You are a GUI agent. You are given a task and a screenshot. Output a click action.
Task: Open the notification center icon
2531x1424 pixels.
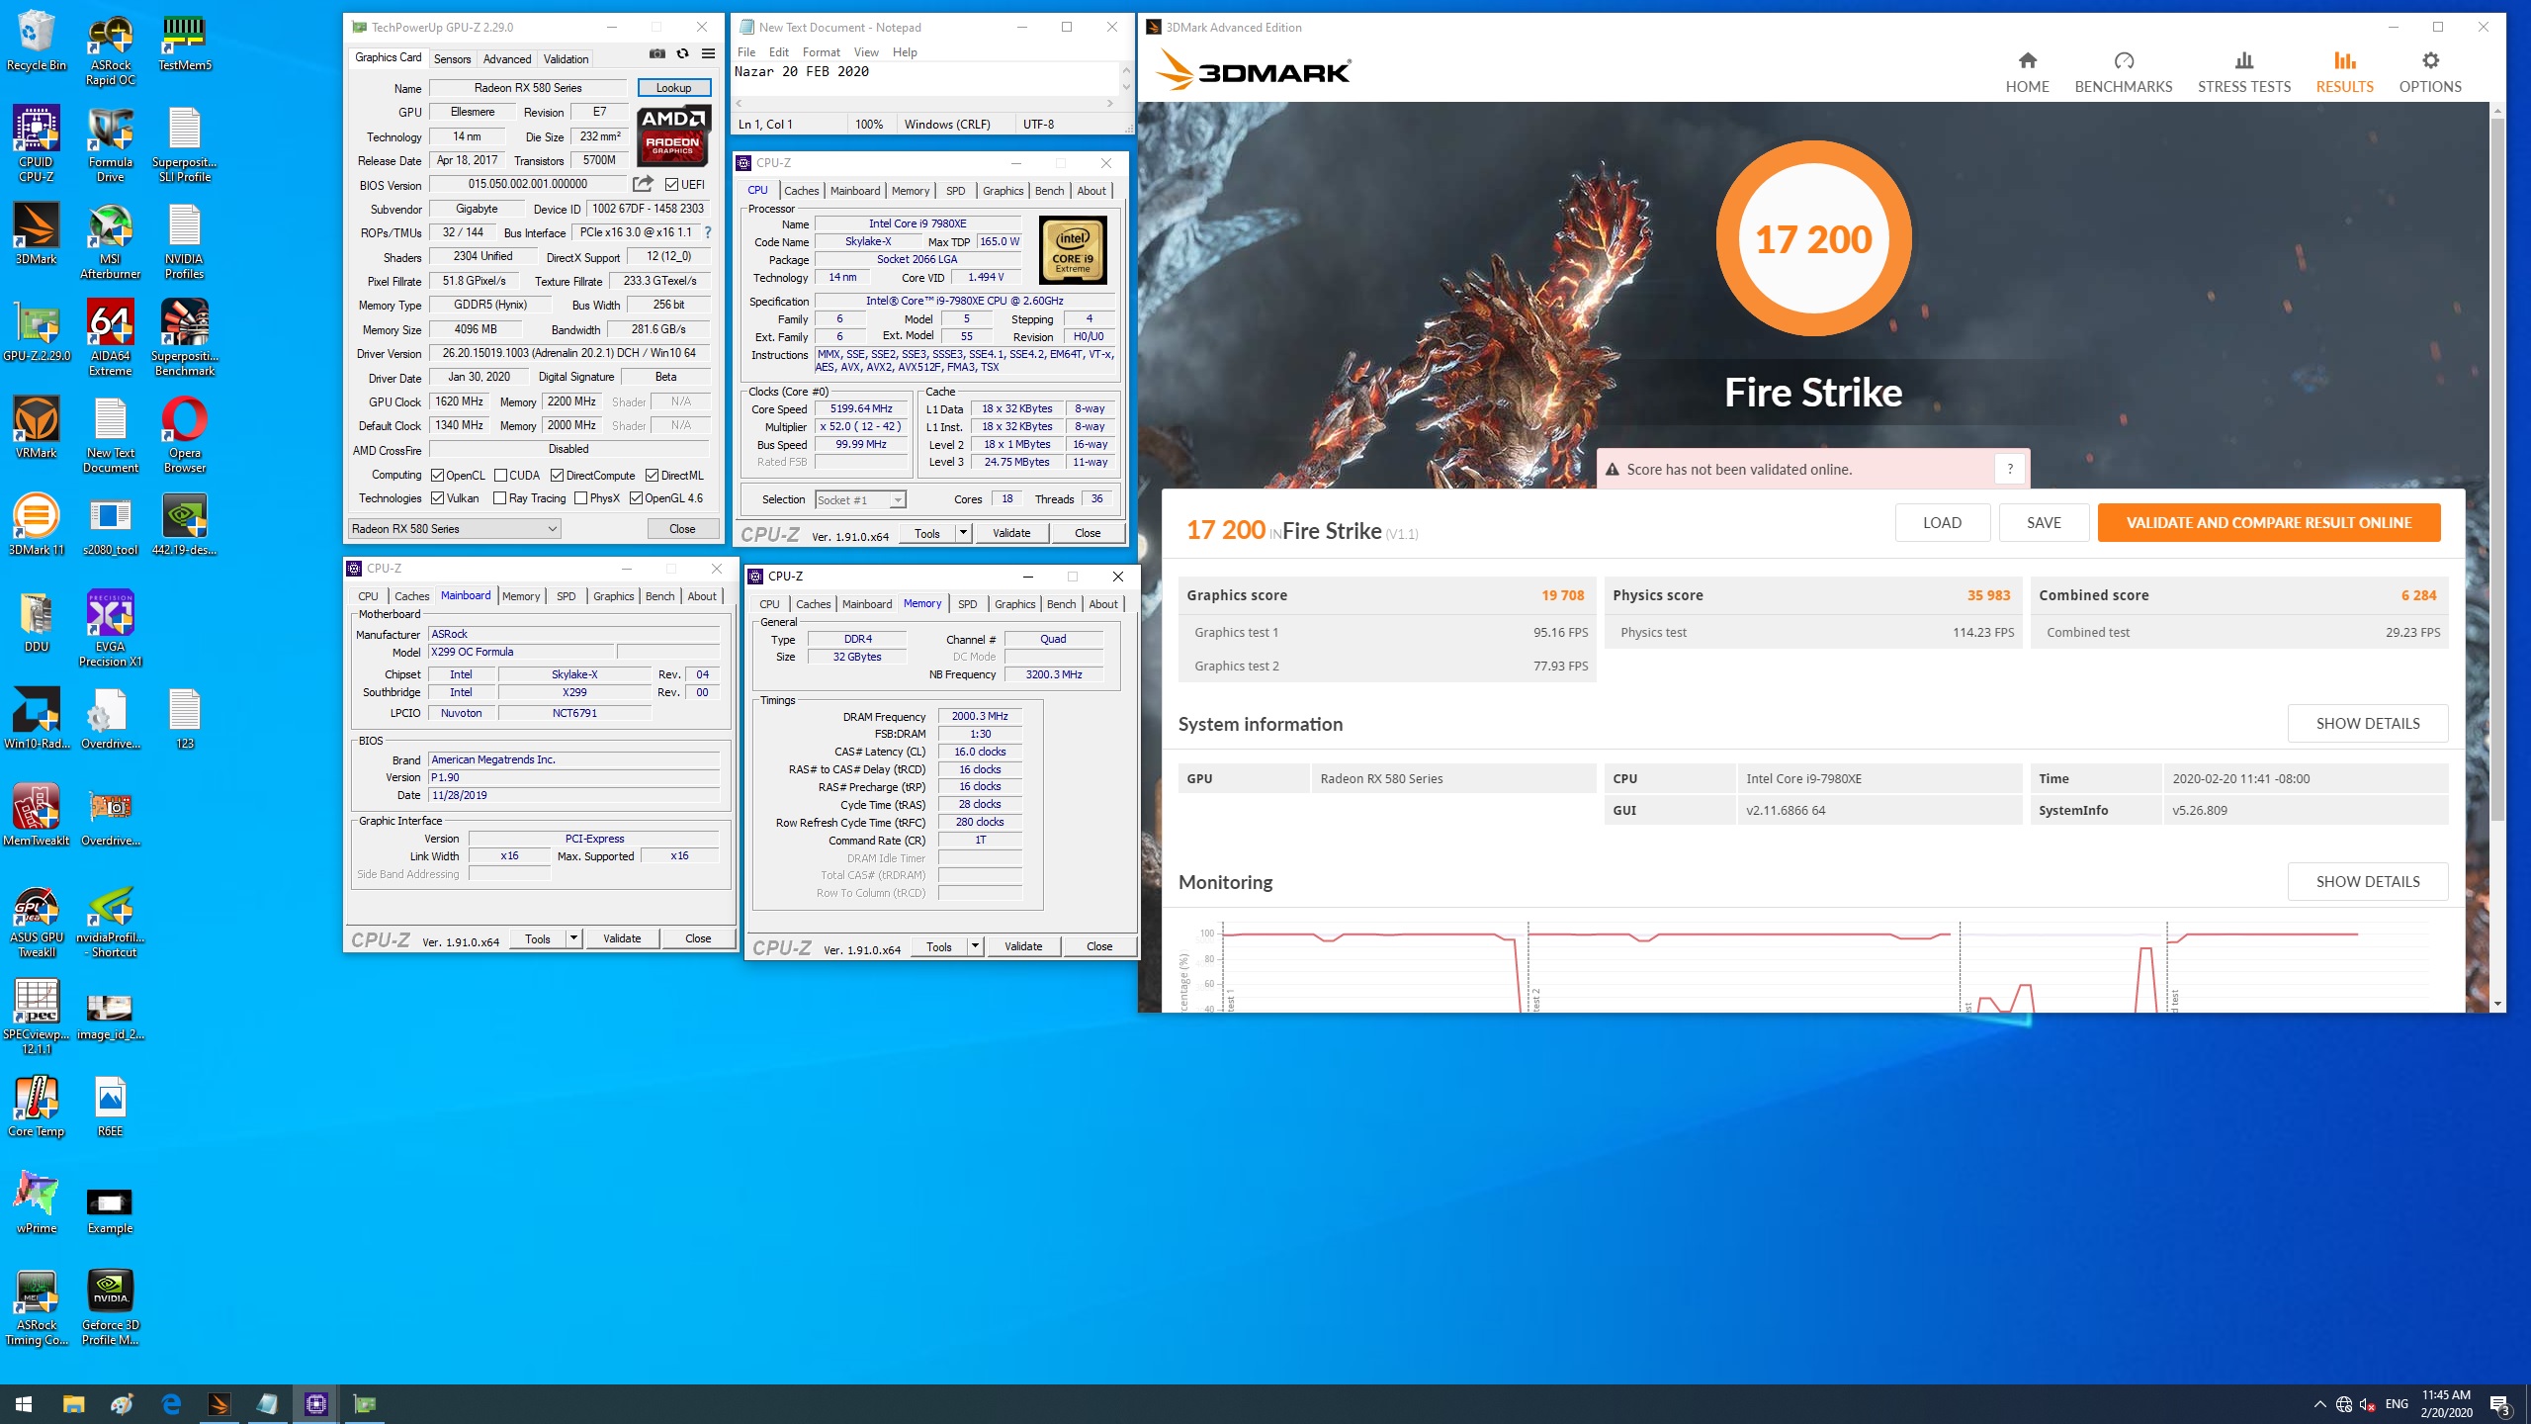tap(2500, 1404)
